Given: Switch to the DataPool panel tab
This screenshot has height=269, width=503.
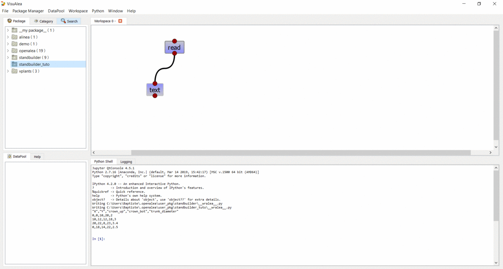Looking at the screenshot, I should [17, 156].
